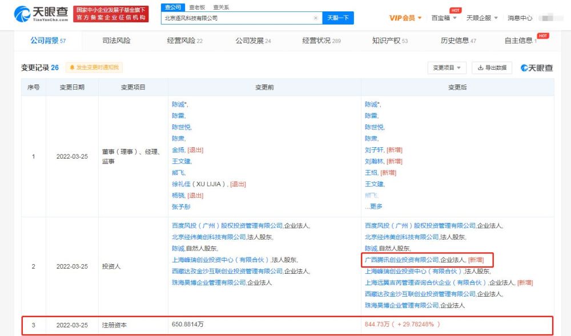This screenshot has width=571, height=336.
Task: Open 消息中心 message center
Action: (520, 18)
